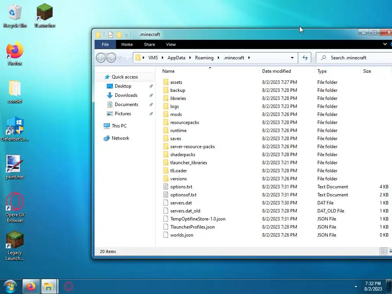The height and width of the screenshot is (294, 392).
Task: Select the saves folder
Action: point(175,139)
